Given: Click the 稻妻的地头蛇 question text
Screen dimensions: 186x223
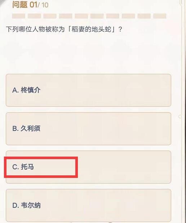Looking at the screenshot, I should coord(64,29).
